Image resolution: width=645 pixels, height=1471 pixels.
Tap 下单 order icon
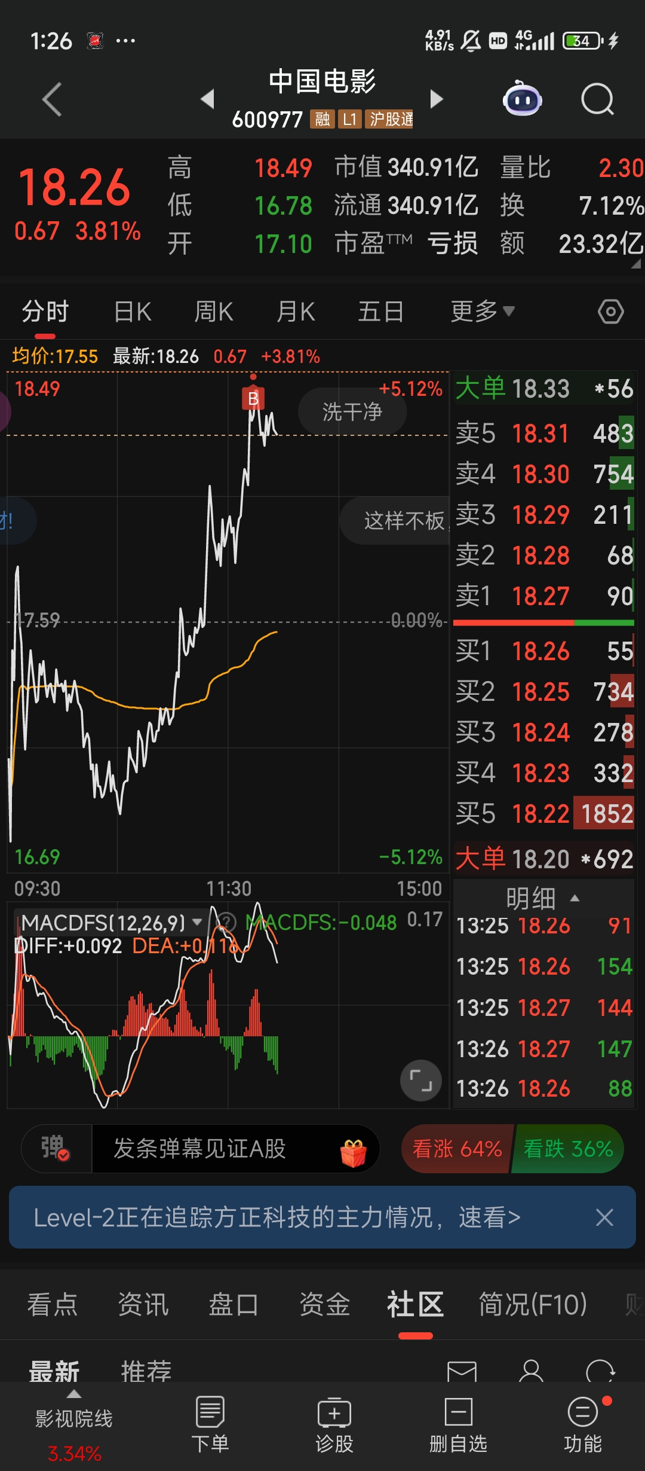point(210,1424)
